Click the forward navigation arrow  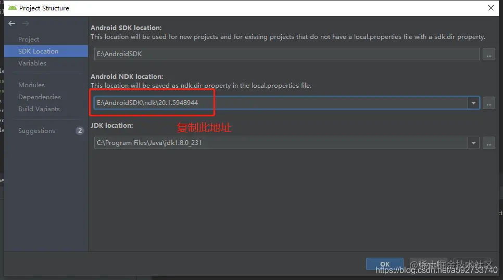(26, 23)
